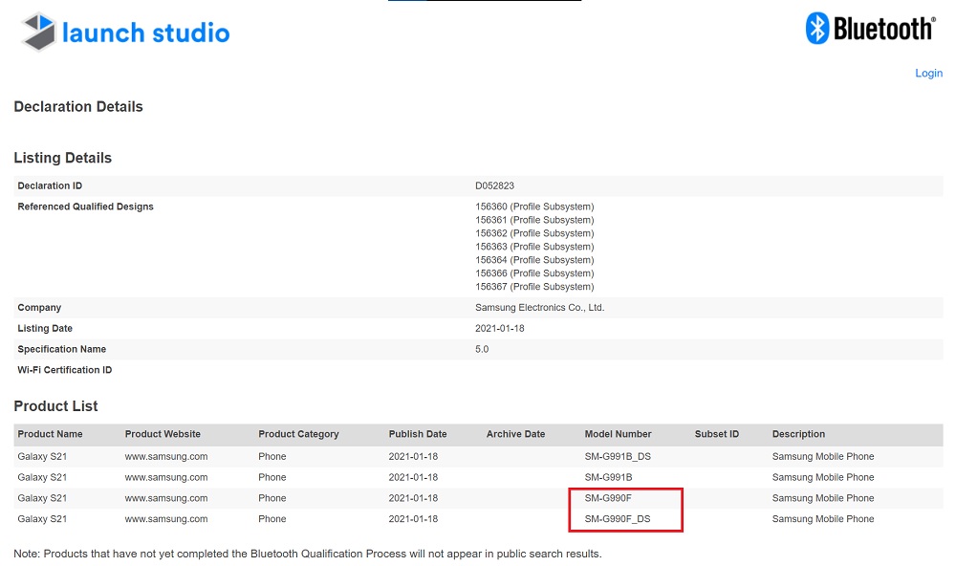Select the Declaration Details heading
Screen dimensions: 956x566
(x=78, y=107)
